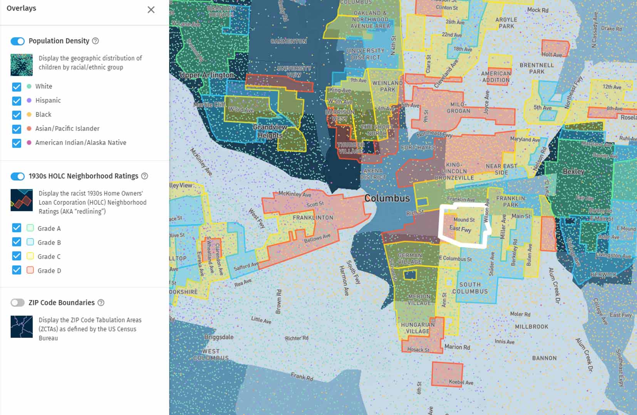Disable the 1930s HOLC Neighborhood Ratings toggle

click(x=18, y=176)
